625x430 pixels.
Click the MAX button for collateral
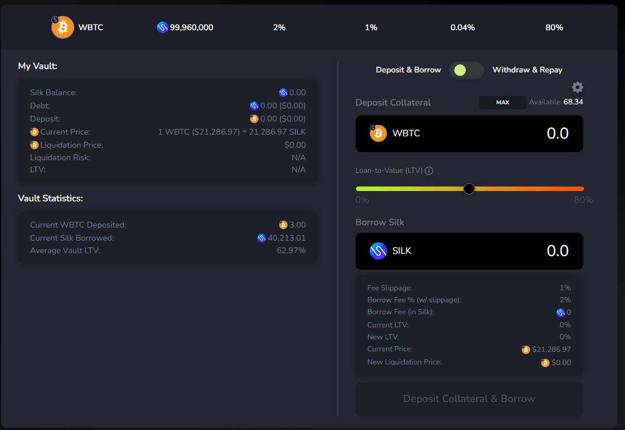coord(503,102)
